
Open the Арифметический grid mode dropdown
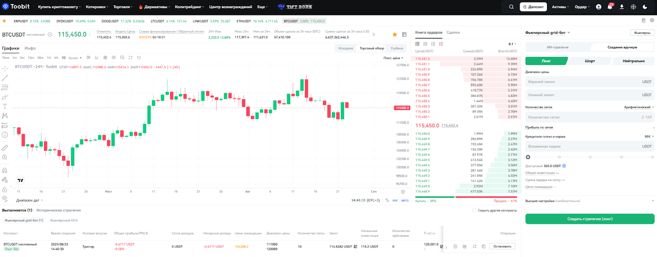[639, 107]
